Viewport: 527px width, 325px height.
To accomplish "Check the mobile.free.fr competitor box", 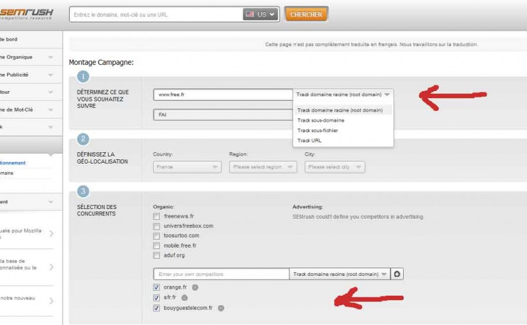I will [x=157, y=246].
